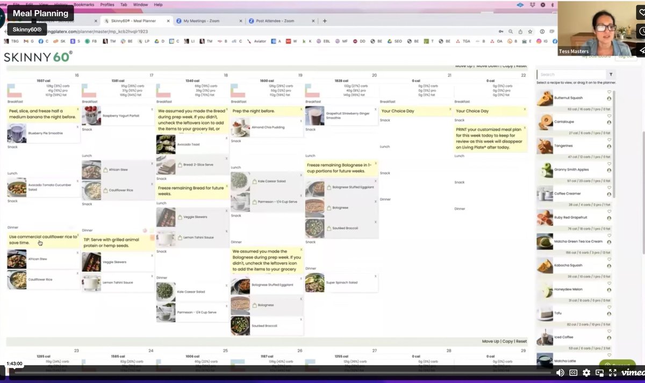Open the recipe filter funnel icon
The image size is (645, 383).
pyautogui.click(x=611, y=75)
